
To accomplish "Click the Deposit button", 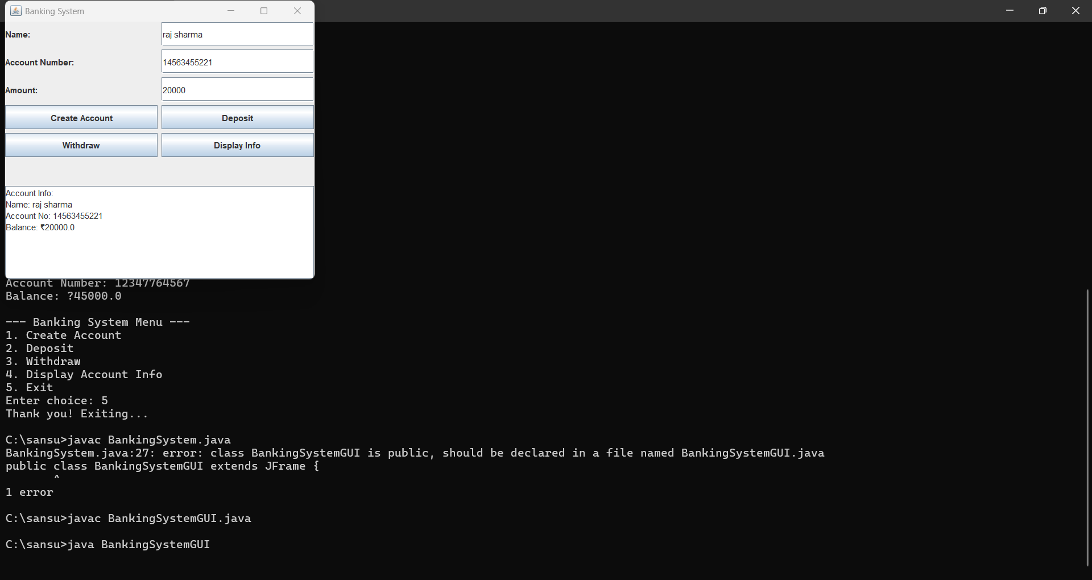I will (x=237, y=118).
